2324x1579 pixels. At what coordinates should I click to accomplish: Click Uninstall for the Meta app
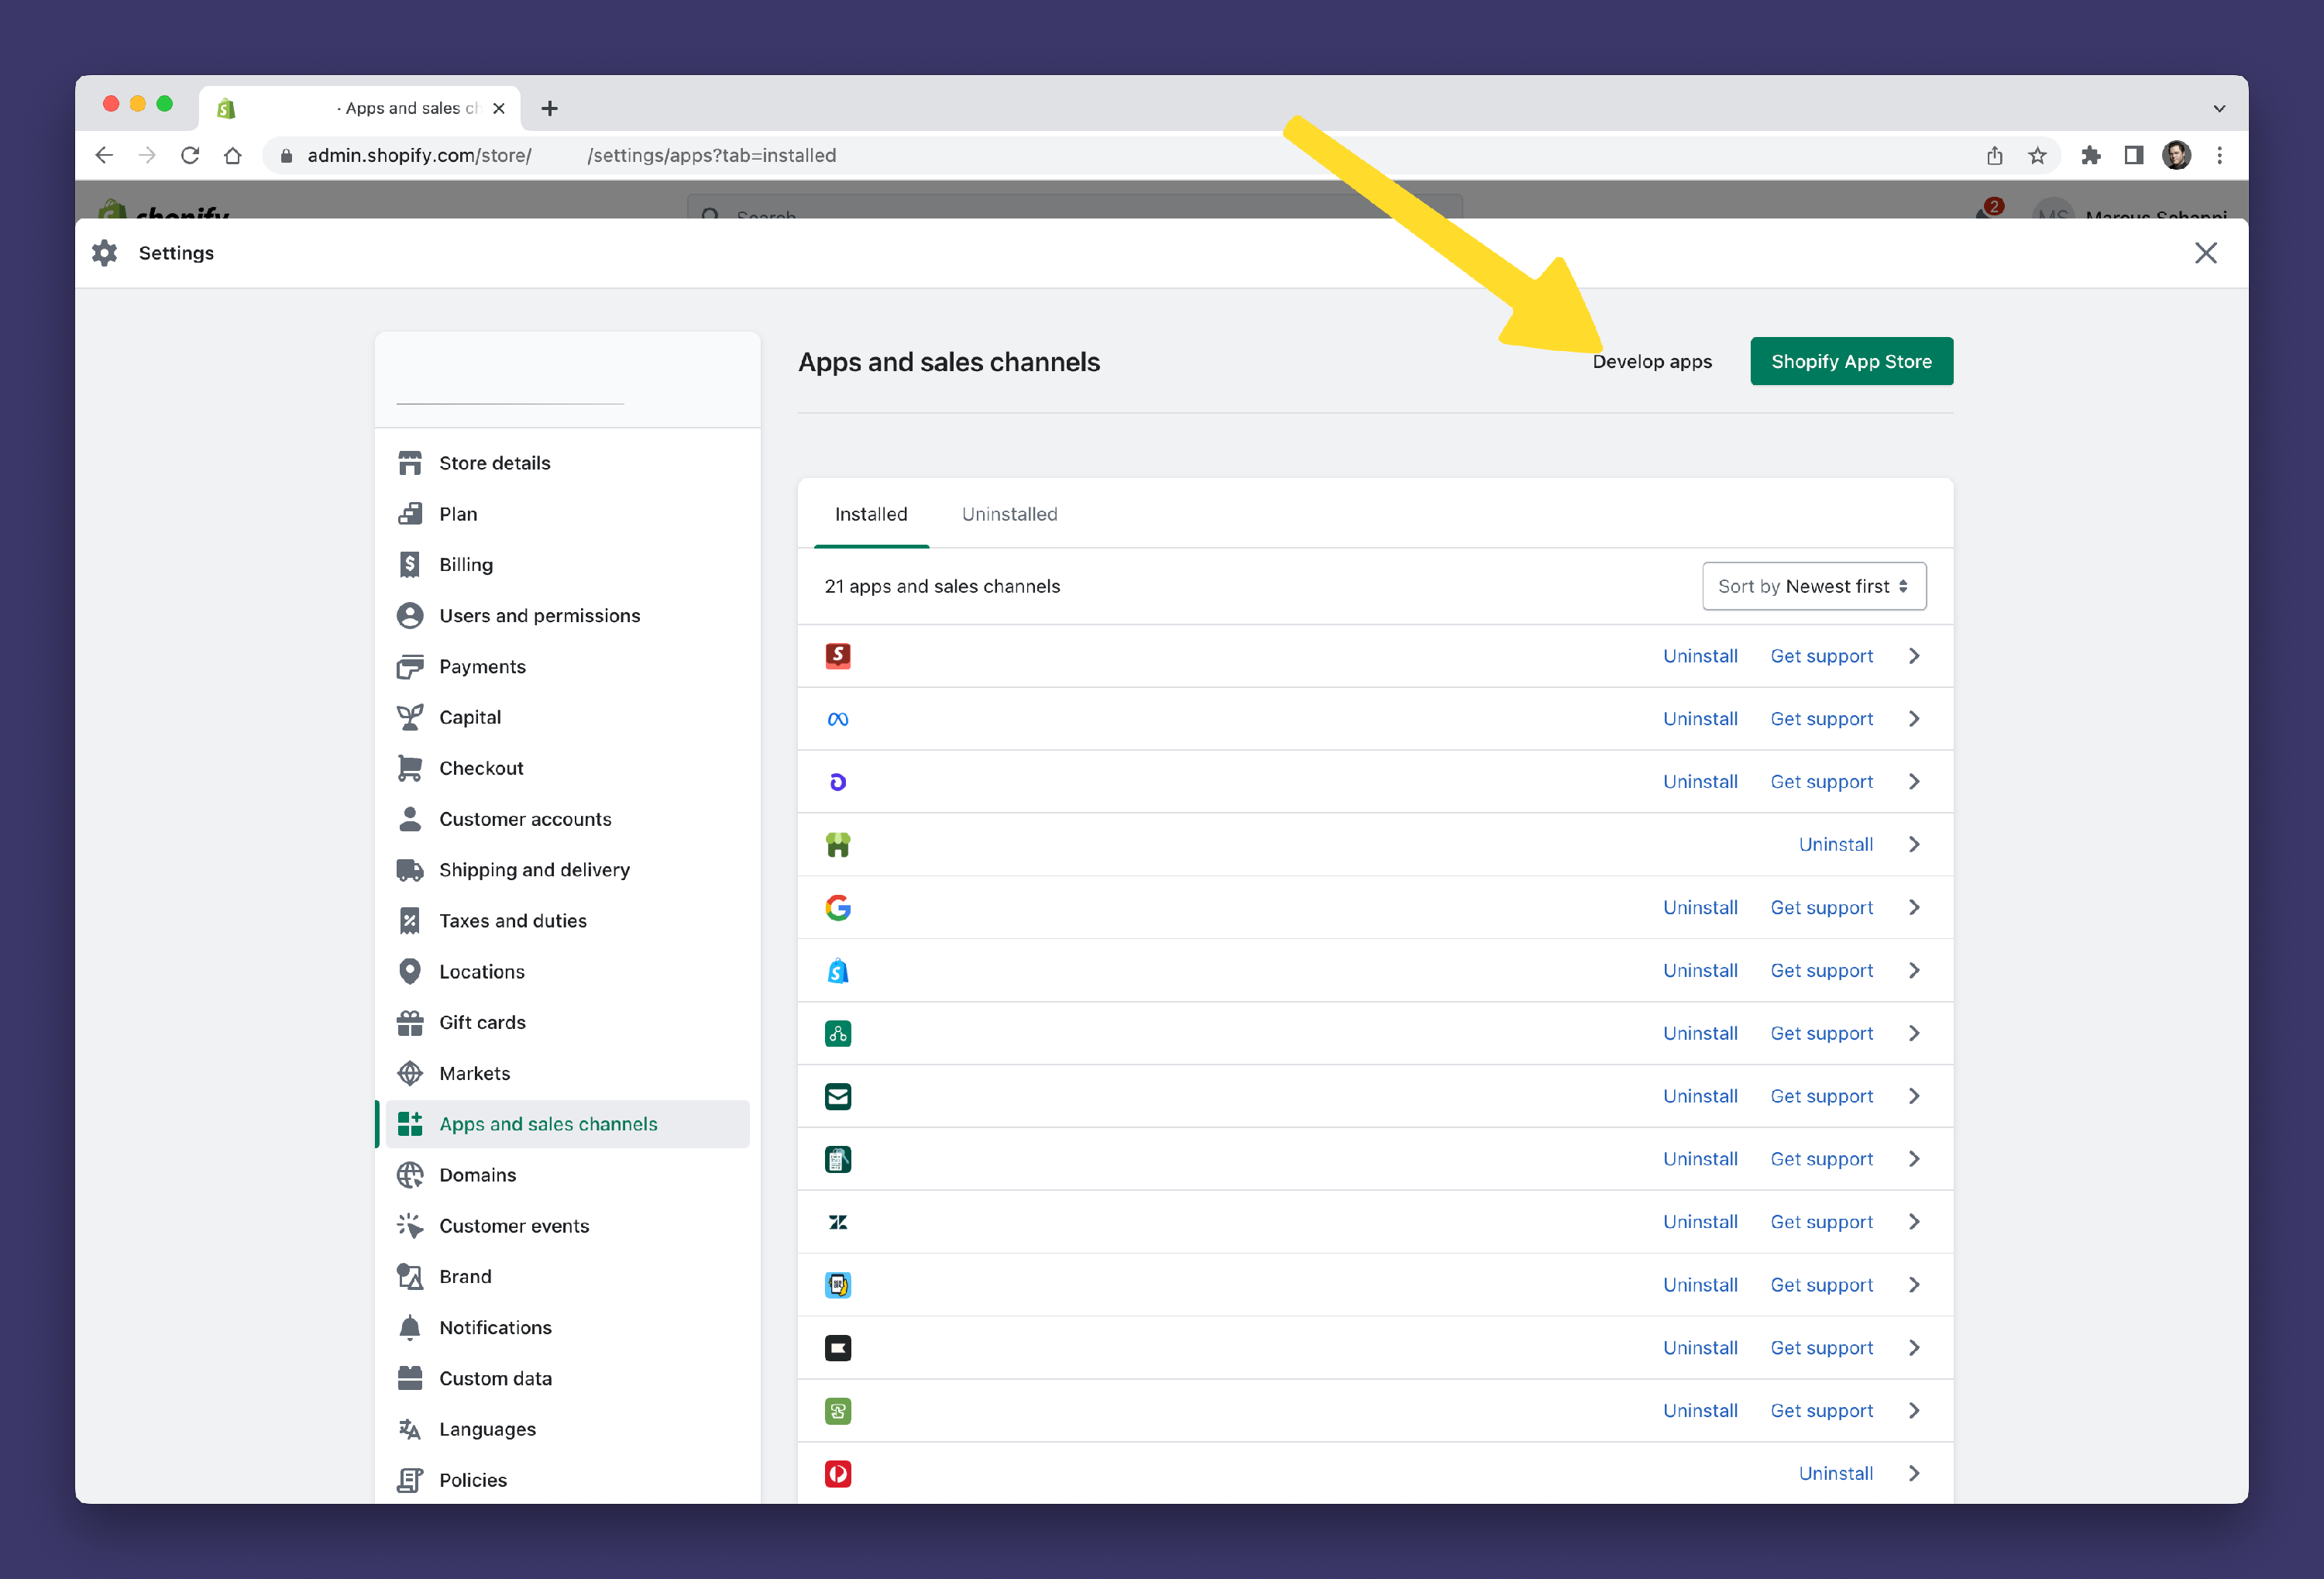pos(1699,719)
